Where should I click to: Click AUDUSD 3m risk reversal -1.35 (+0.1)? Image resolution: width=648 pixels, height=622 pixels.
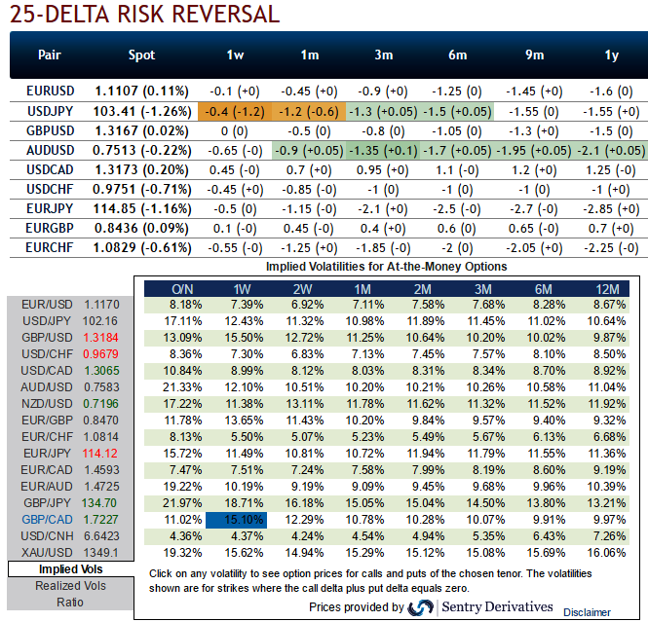point(383,151)
